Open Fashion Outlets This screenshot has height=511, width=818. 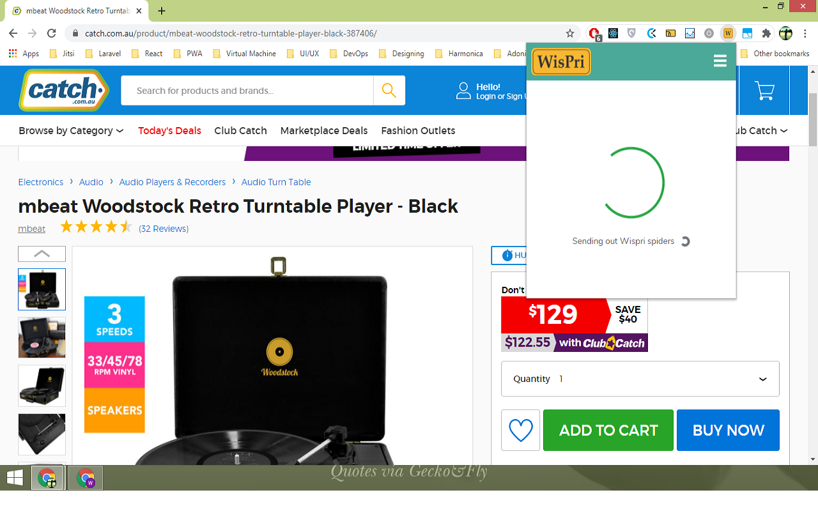point(418,130)
